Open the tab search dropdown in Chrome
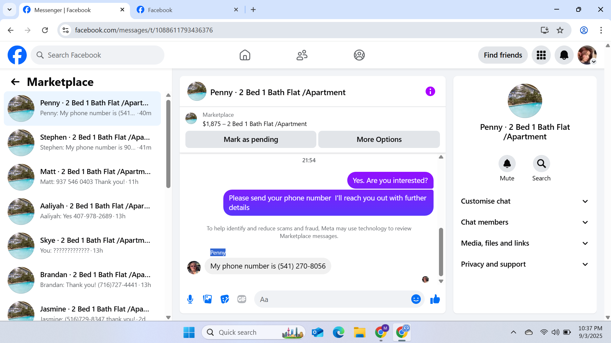The width and height of the screenshot is (611, 343). coord(10,10)
